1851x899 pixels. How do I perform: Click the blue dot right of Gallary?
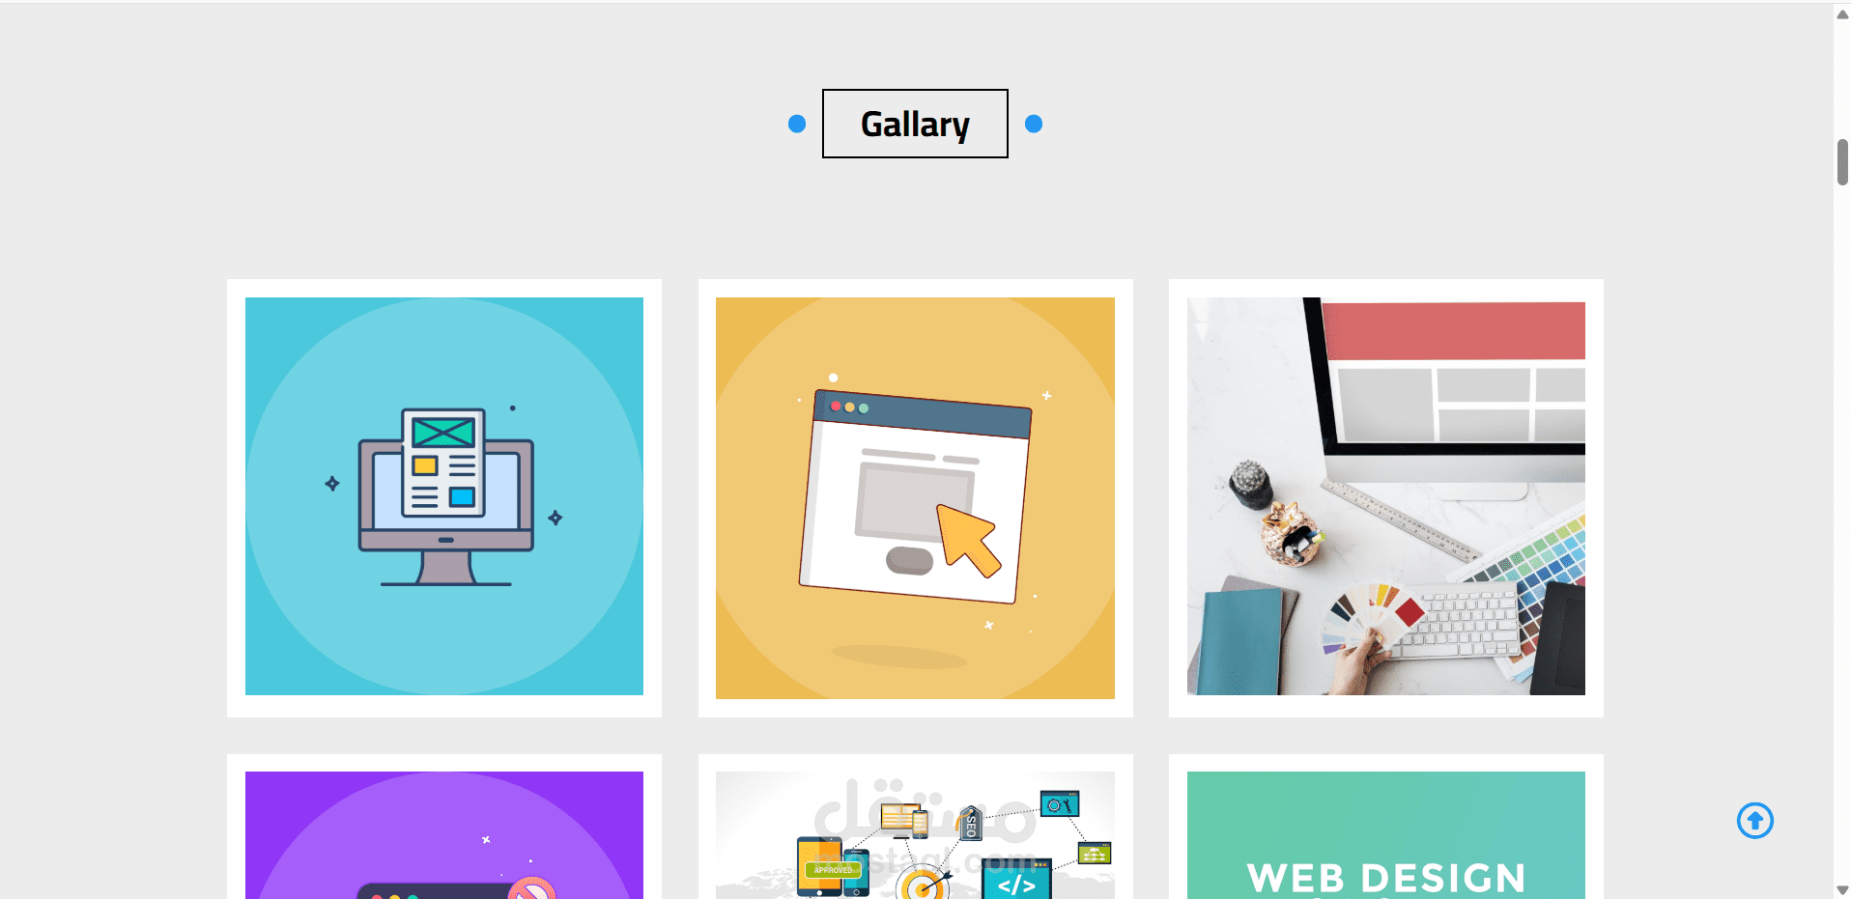(x=1034, y=124)
